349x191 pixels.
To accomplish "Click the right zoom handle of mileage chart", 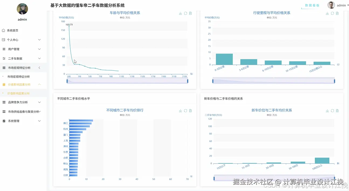I will pos(334,81).
